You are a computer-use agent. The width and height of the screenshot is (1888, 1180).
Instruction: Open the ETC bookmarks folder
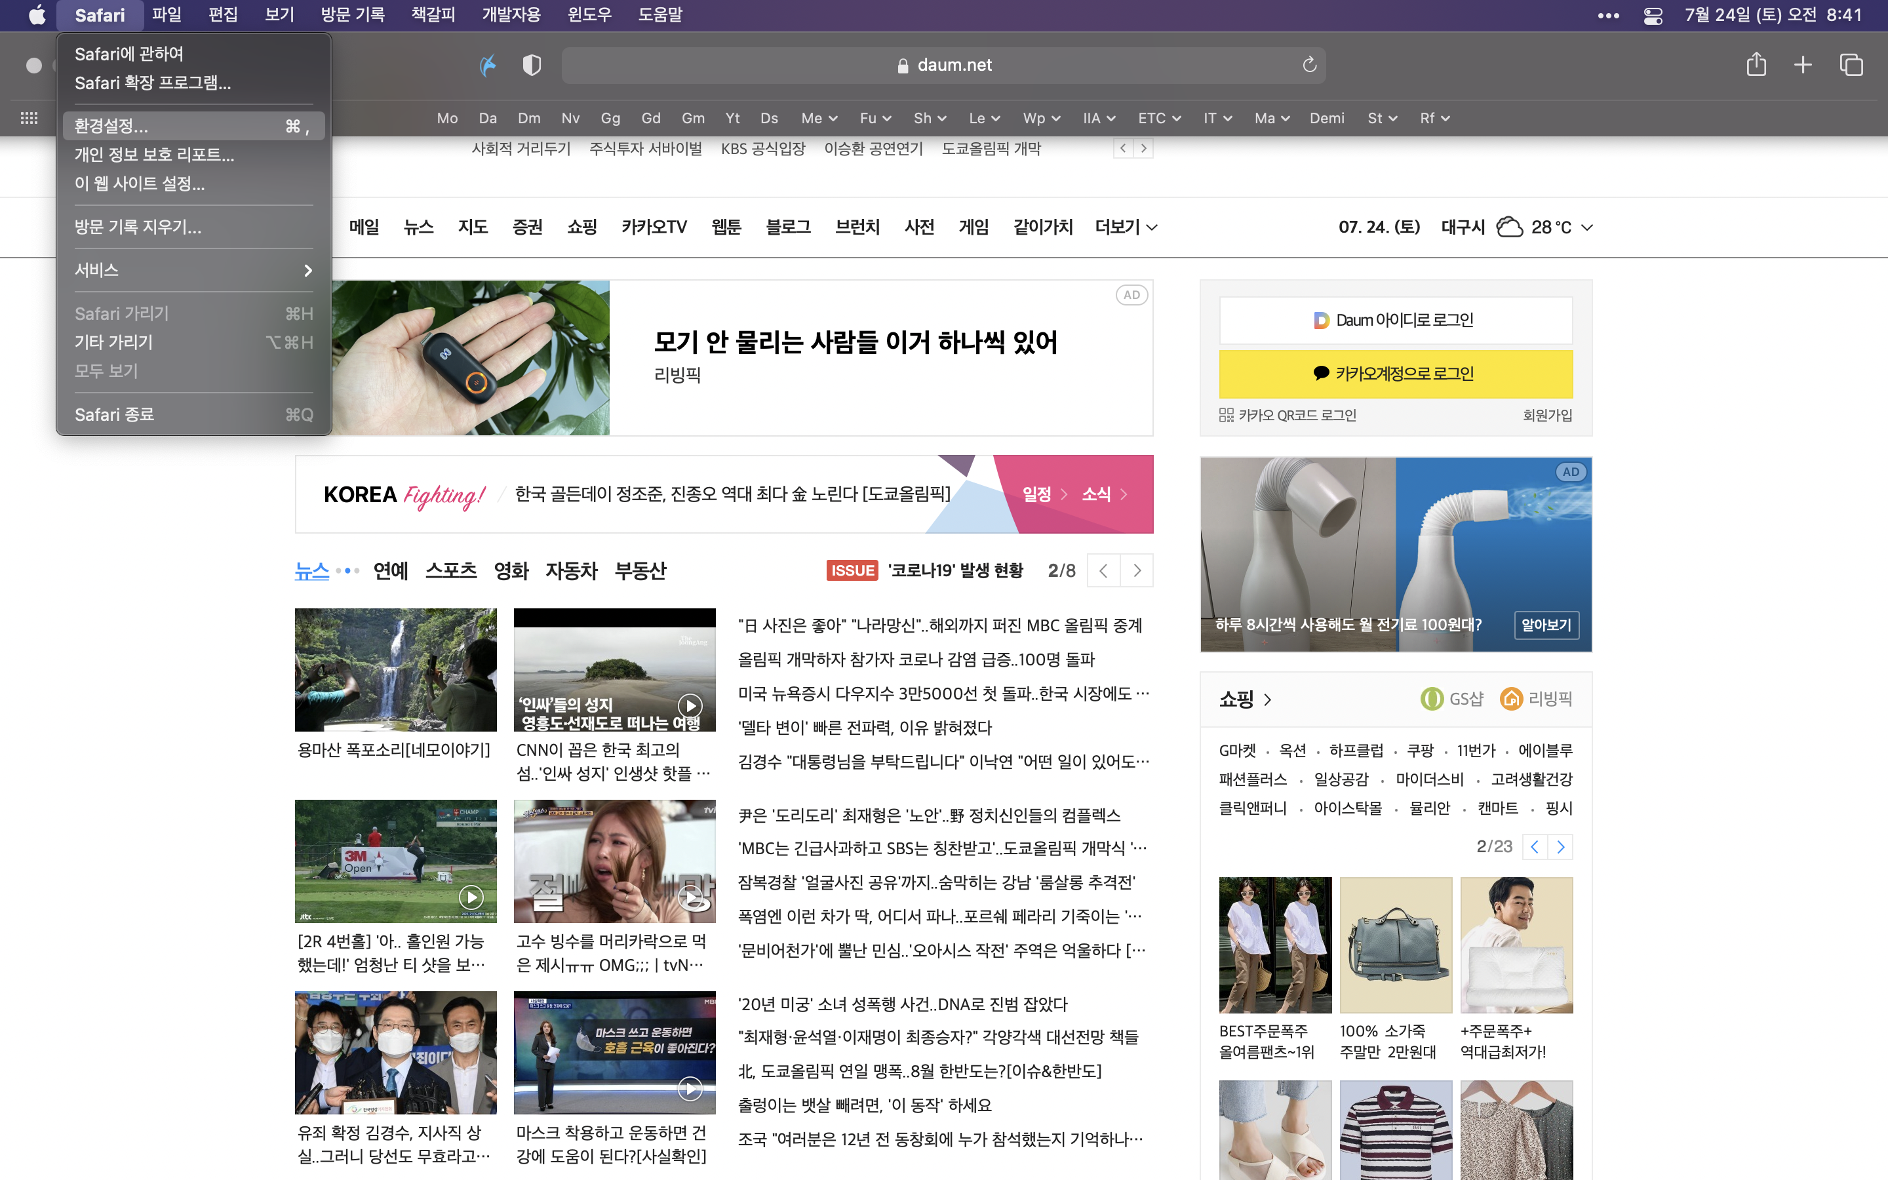coord(1159,118)
